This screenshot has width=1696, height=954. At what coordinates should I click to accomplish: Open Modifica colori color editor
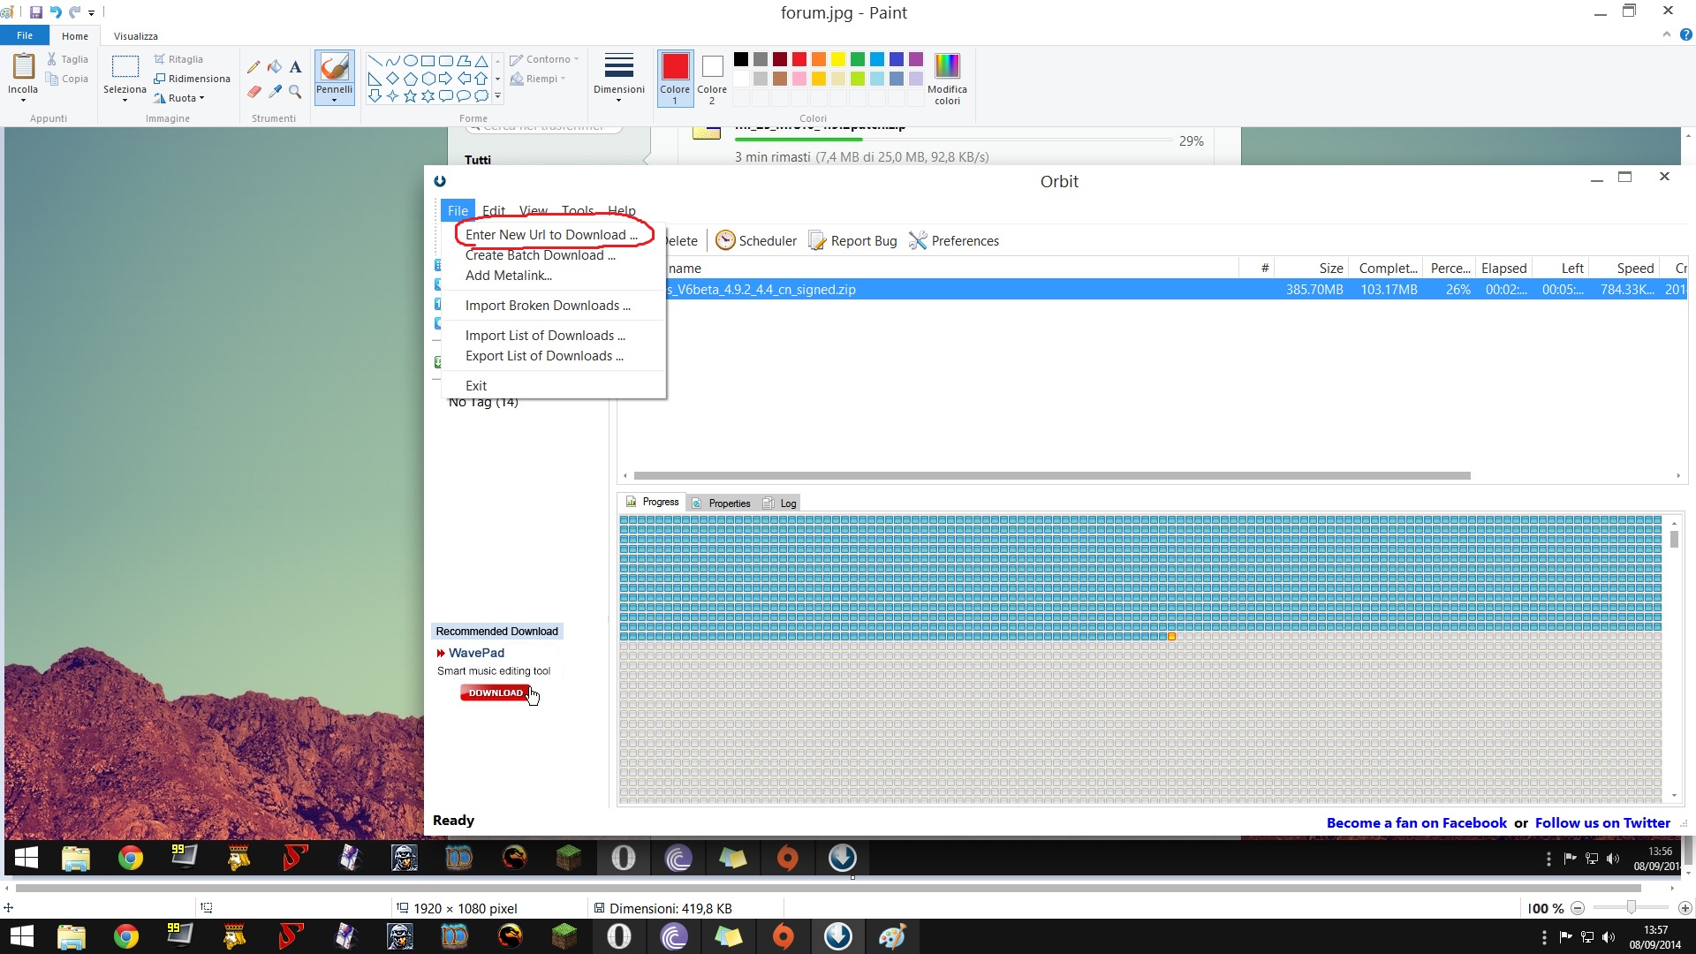[x=947, y=79]
